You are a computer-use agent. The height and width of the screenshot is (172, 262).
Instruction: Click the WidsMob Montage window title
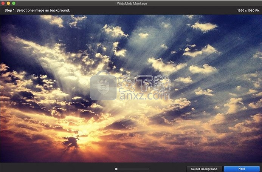pos(132,3)
